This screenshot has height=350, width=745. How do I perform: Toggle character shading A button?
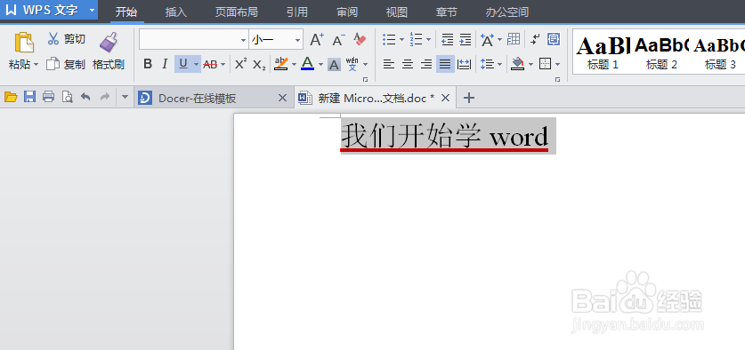(x=334, y=65)
